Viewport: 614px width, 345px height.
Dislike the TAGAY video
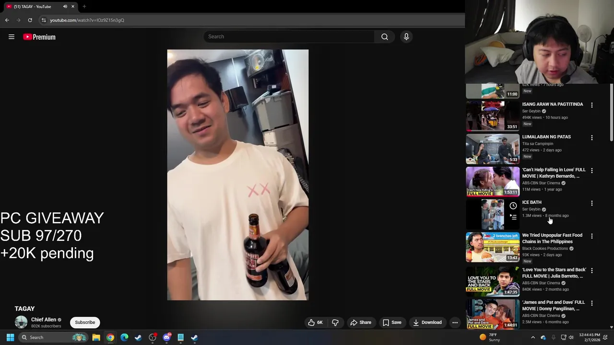coord(335,322)
